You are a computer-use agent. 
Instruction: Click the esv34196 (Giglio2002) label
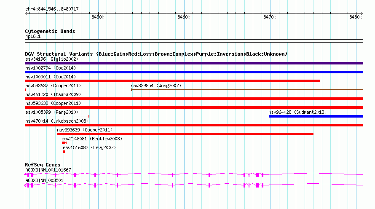click(x=52, y=59)
